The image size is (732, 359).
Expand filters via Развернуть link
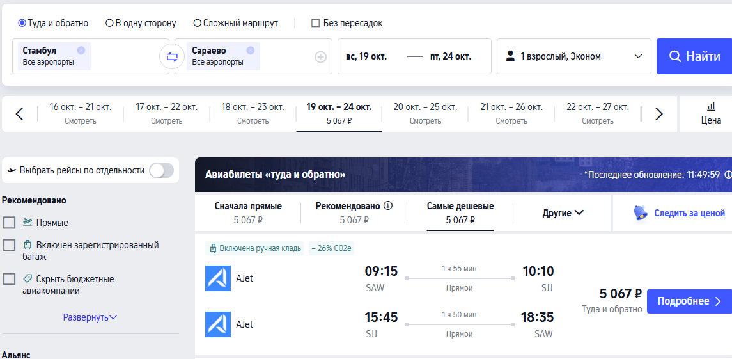(90, 317)
